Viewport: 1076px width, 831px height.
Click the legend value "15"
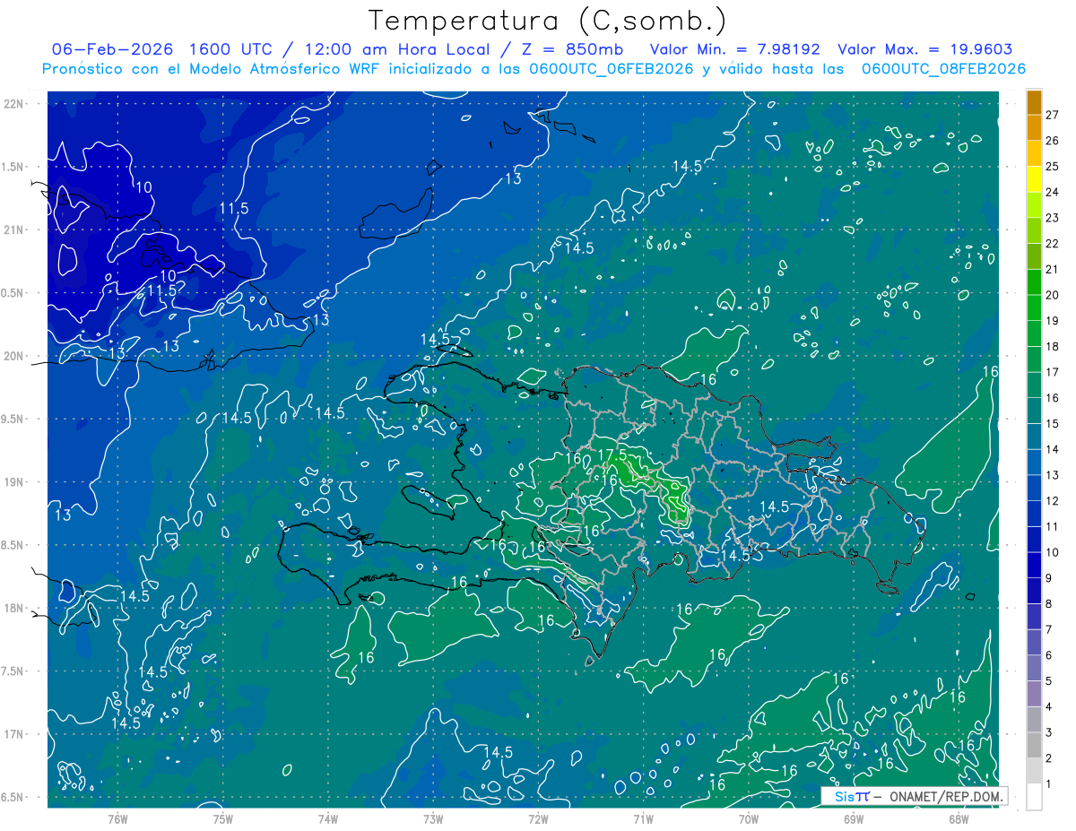(1052, 424)
